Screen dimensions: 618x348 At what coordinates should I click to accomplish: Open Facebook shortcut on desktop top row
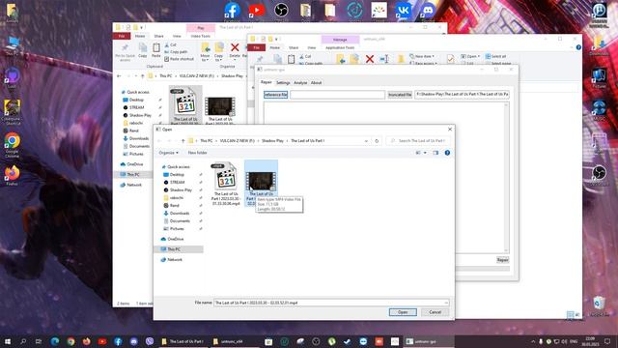232,11
